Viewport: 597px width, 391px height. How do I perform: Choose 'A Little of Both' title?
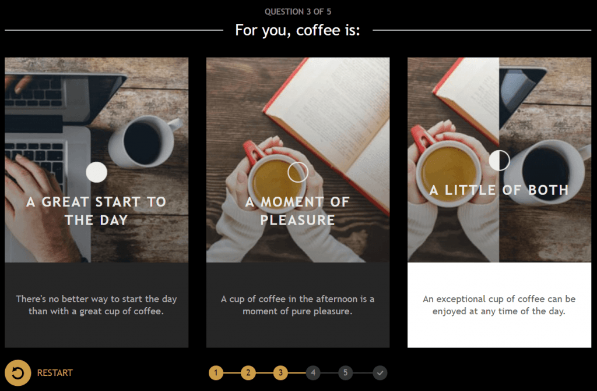(x=499, y=190)
